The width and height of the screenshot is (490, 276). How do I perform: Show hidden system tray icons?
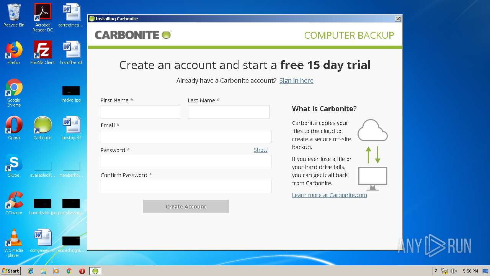point(436,271)
